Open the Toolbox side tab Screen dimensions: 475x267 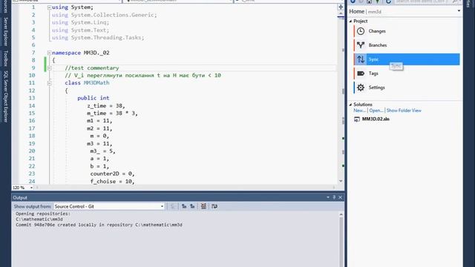tap(5, 58)
